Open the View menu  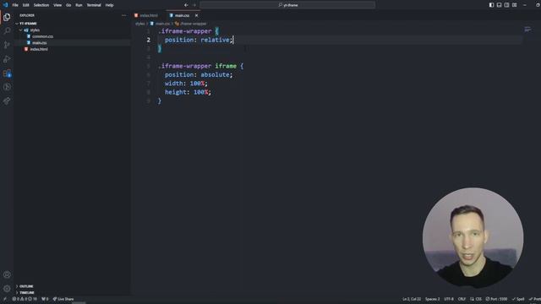pyautogui.click(x=57, y=5)
